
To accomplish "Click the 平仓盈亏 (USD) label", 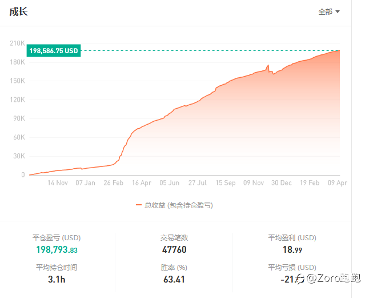I will pyautogui.click(x=57, y=238).
